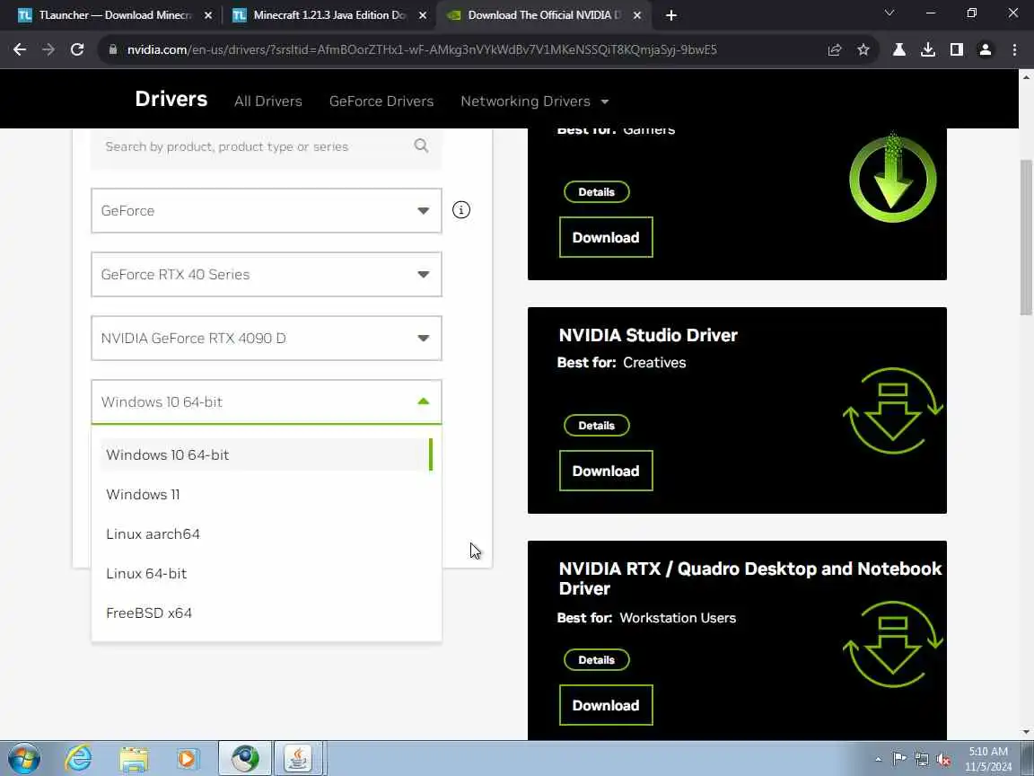View site information lock icon
The image size is (1034, 776).
click(113, 49)
